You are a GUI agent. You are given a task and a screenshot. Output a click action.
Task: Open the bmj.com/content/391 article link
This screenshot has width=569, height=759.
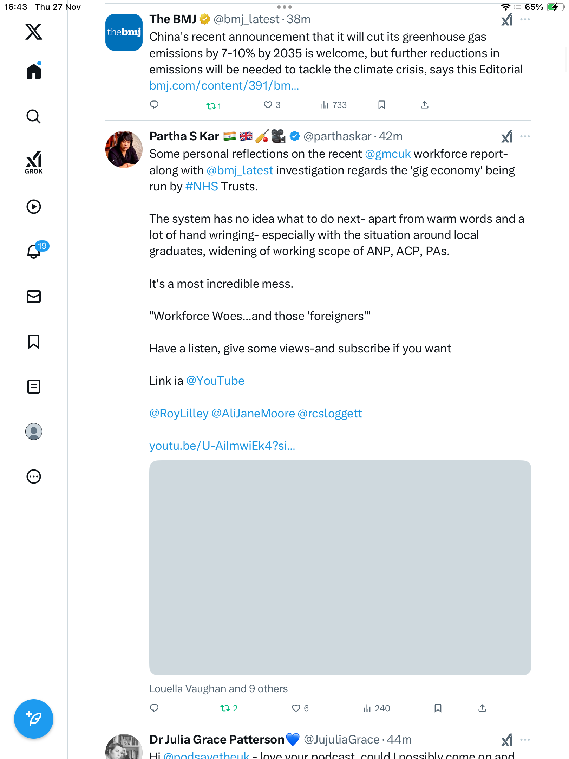(x=224, y=86)
